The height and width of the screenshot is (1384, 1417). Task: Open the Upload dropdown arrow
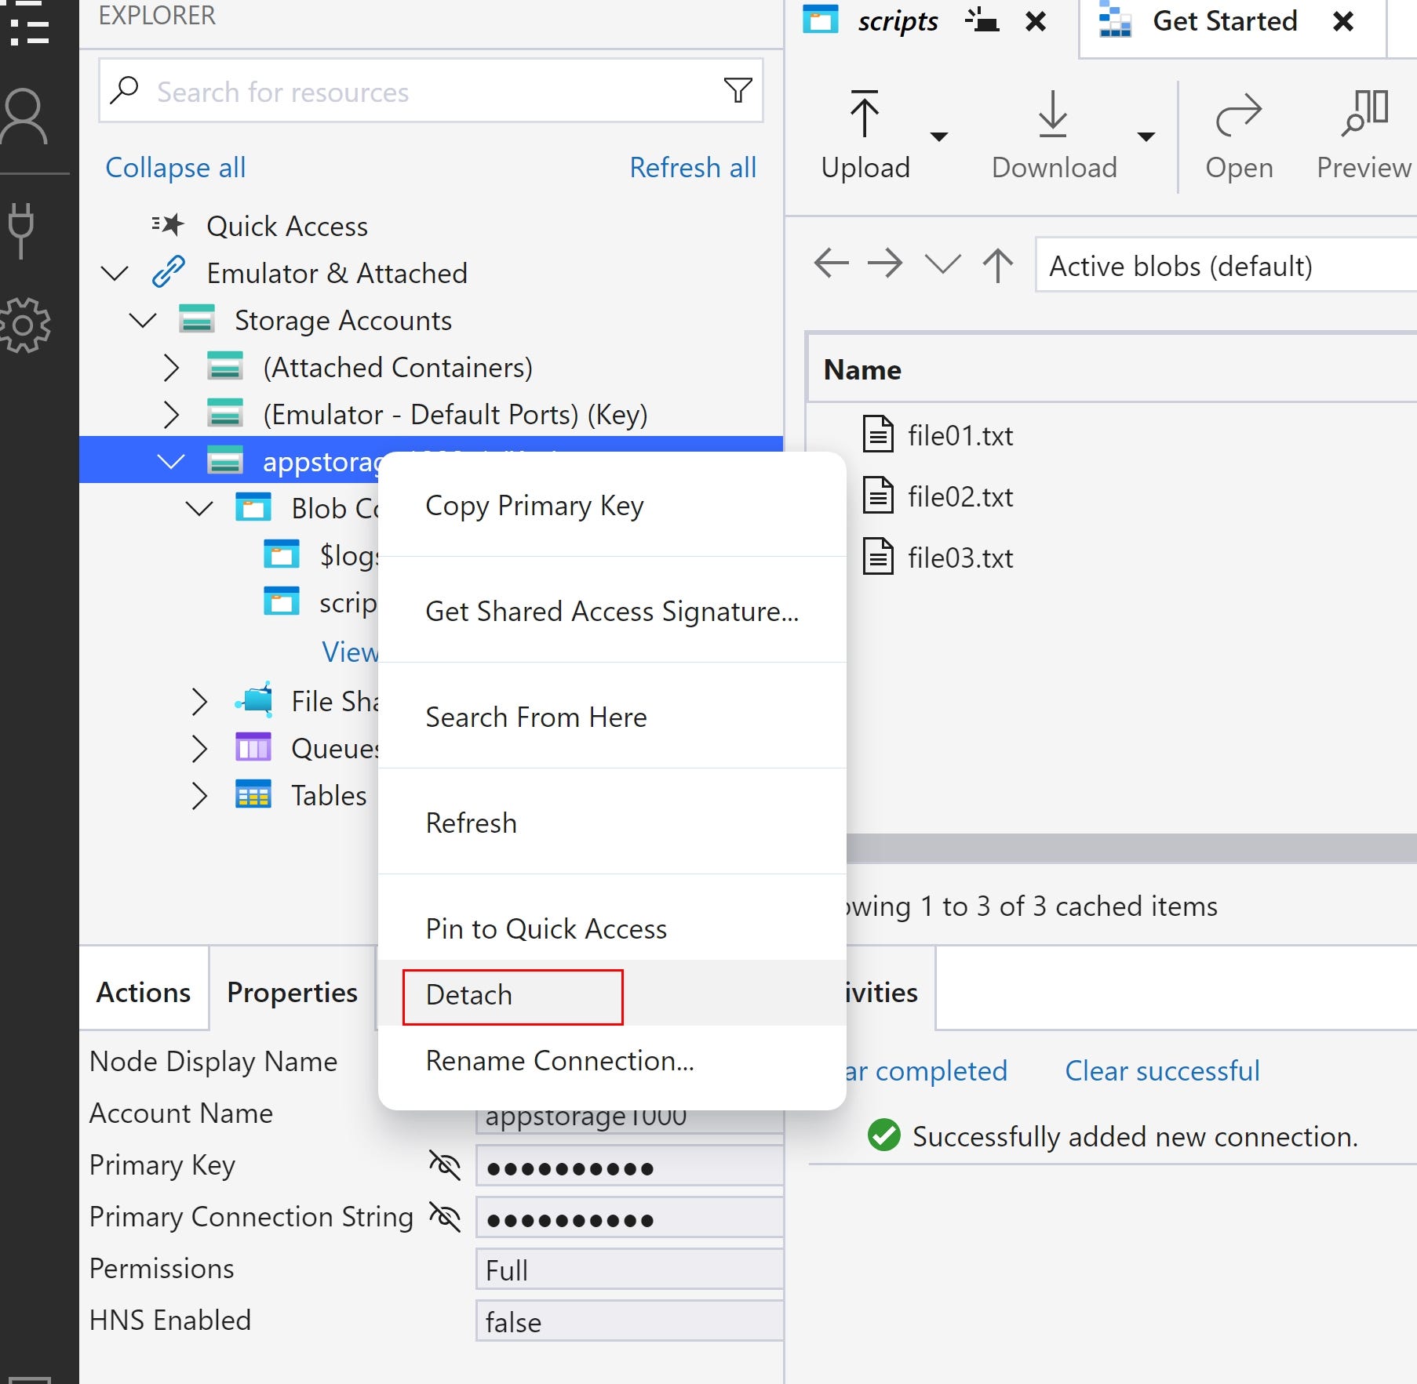pos(938,136)
